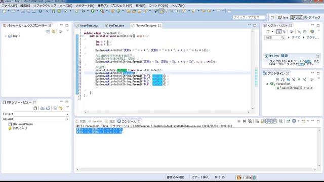This screenshot has width=324, height=182.
Task: Collapse all in Package Explorer toolbar
Action: pyautogui.click(x=48, y=31)
